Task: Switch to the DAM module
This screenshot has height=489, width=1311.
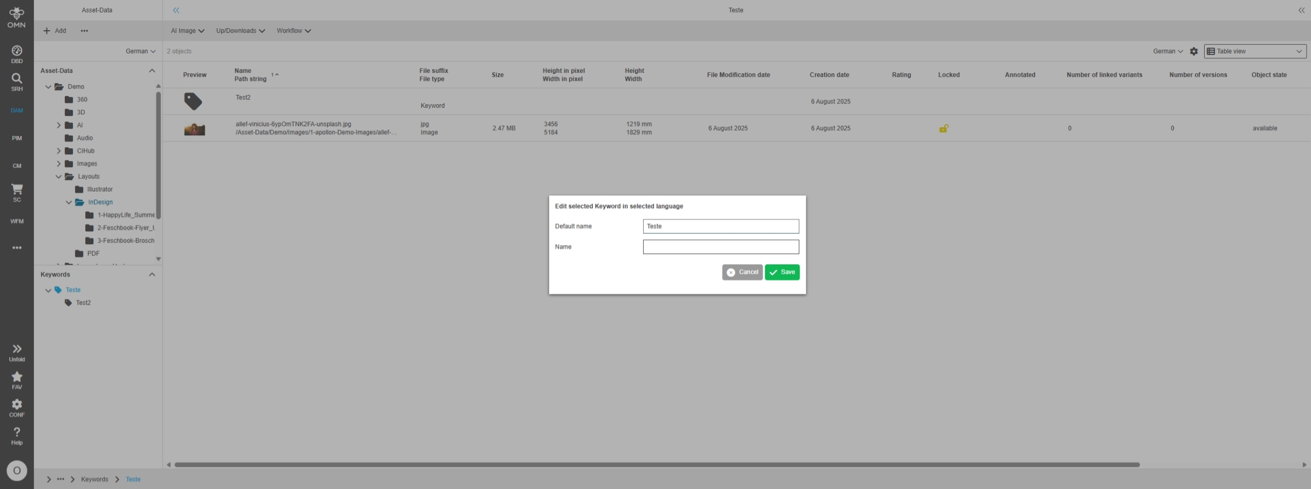Action: 17,111
